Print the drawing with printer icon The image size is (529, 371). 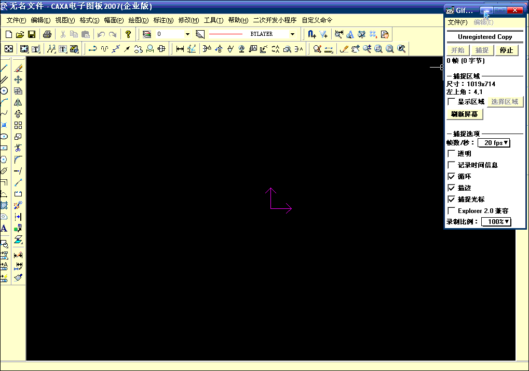(47, 34)
